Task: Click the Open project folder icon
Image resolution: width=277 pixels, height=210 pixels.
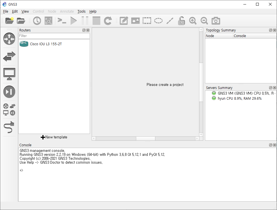Action: [x=21, y=21]
